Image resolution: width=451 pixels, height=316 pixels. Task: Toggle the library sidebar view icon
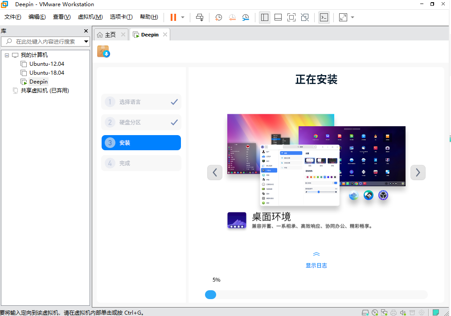tap(265, 17)
